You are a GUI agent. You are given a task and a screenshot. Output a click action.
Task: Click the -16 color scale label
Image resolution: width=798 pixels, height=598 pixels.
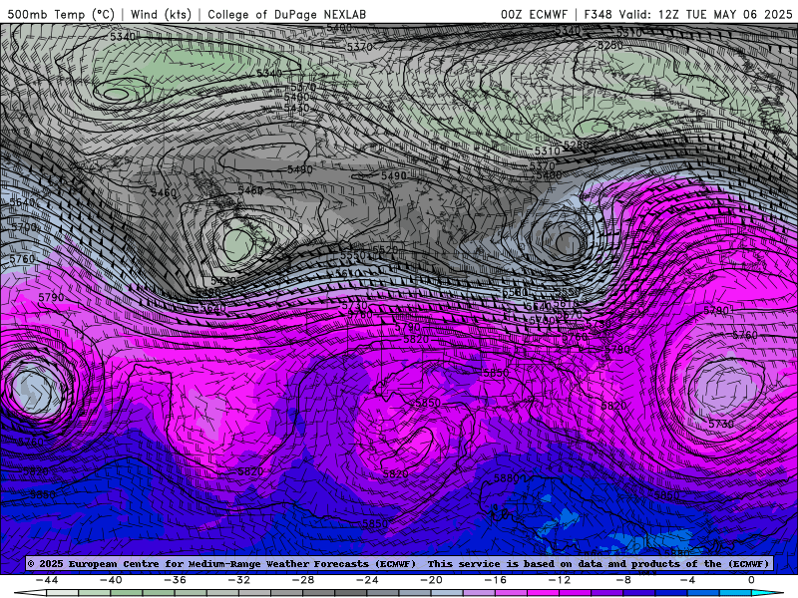tap(496, 580)
